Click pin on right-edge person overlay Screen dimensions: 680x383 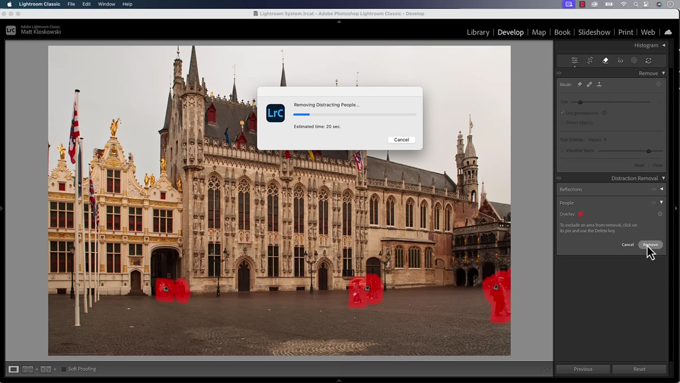pyautogui.click(x=496, y=287)
